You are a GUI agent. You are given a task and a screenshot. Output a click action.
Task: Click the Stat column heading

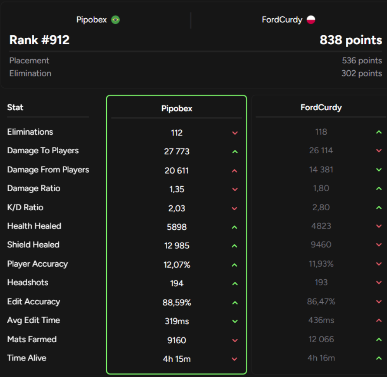pos(15,107)
